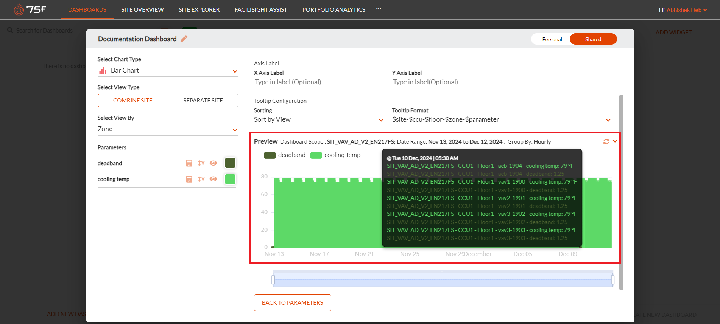
Task: Click the Group By: Hourly text
Action: tap(529, 142)
